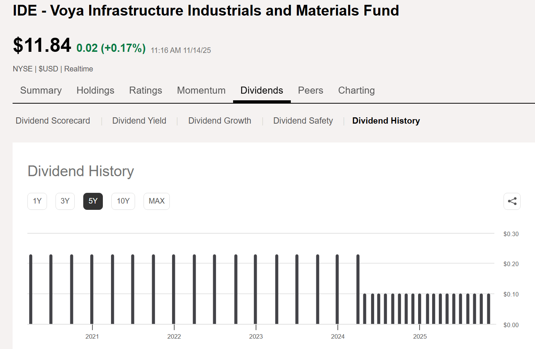Viewport: 535px width, 349px height.
Task: Select the 1Y time range
Action: point(37,201)
